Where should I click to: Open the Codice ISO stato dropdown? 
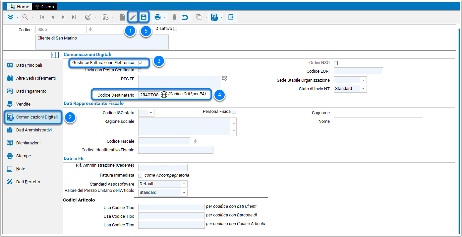(151, 113)
